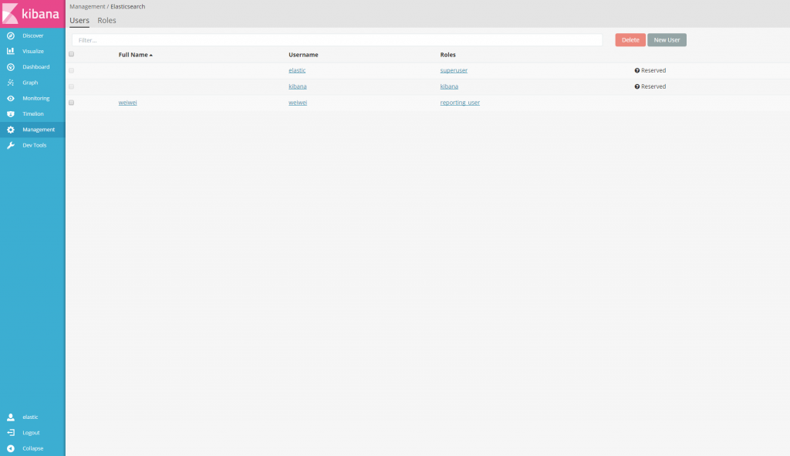The image size is (790, 456).
Task: Open Management gear icon
Action: pos(11,130)
